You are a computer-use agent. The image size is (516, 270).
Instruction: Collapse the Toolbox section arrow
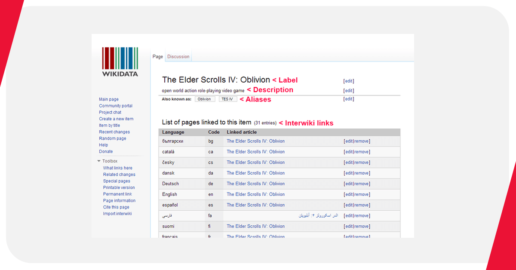click(99, 161)
